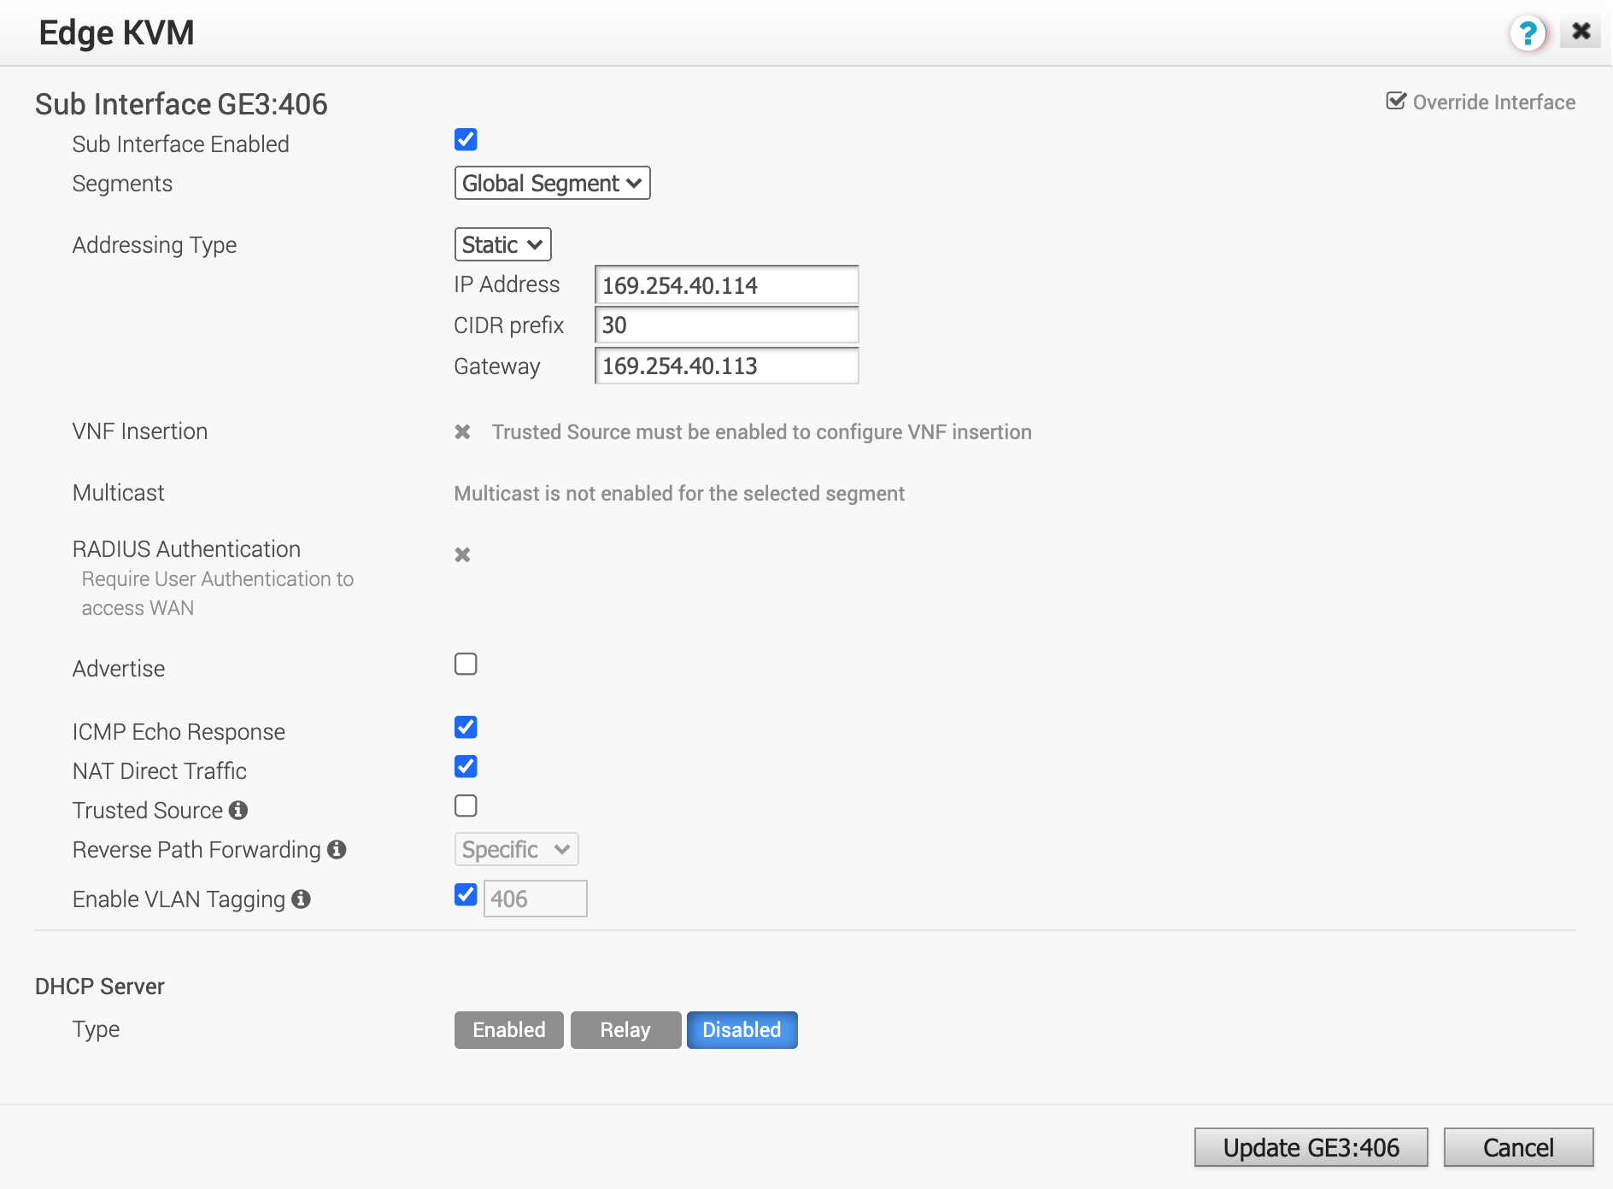
Task: Click the info icon beside Trusted Source
Action: click(x=239, y=810)
